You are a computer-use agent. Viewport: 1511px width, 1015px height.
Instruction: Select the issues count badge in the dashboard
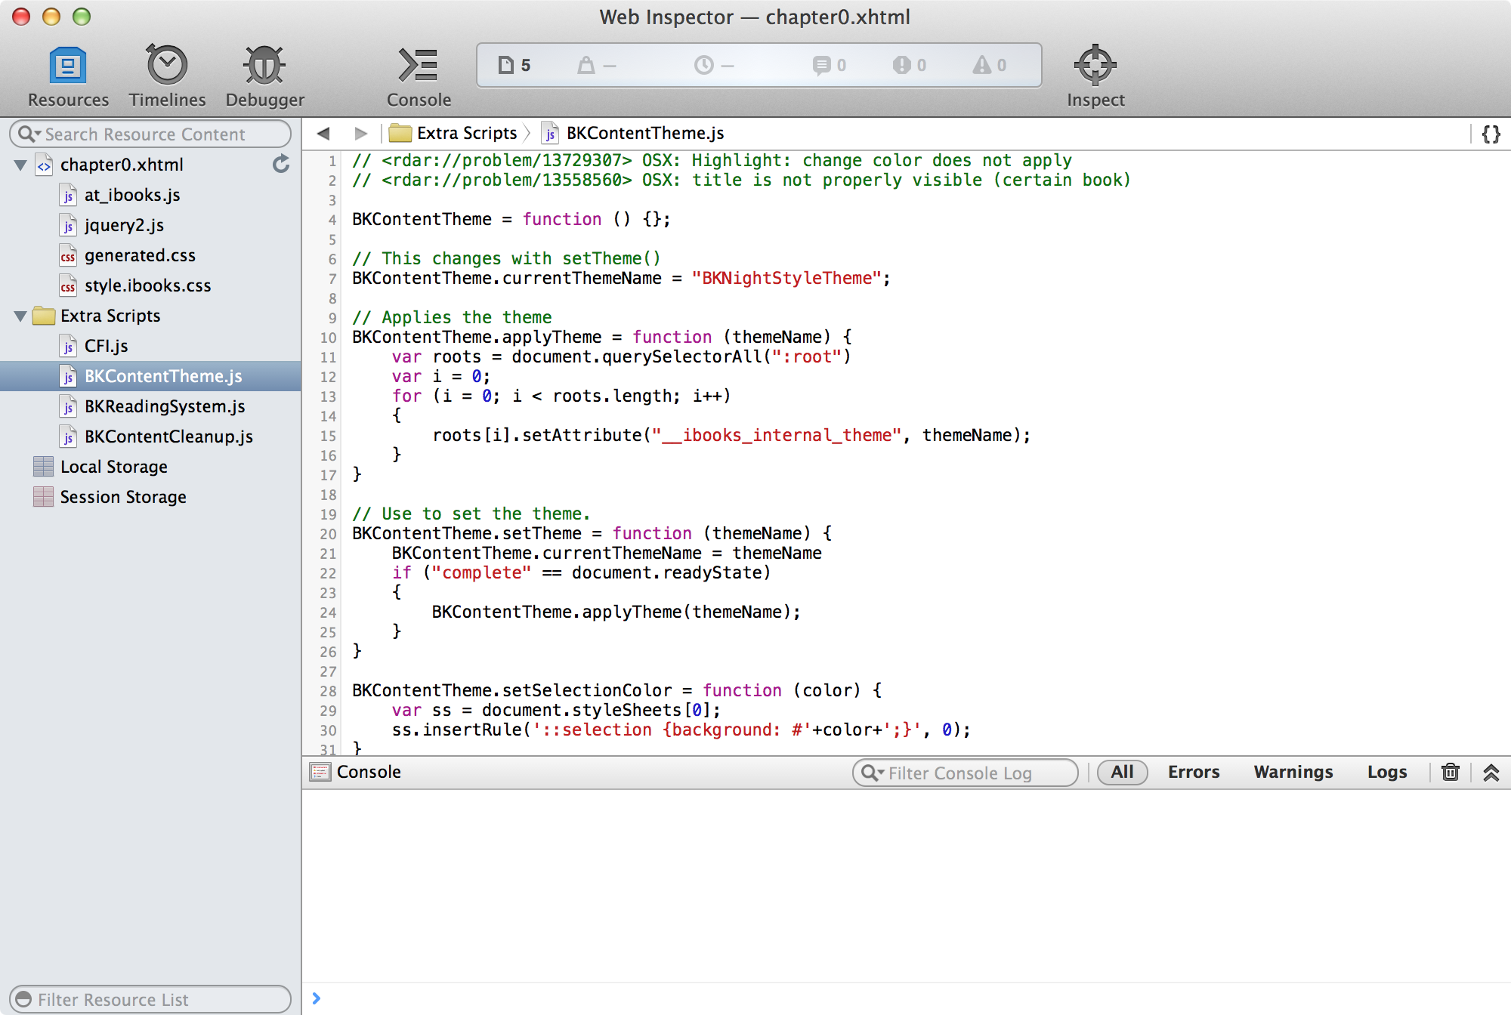tap(910, 65)
